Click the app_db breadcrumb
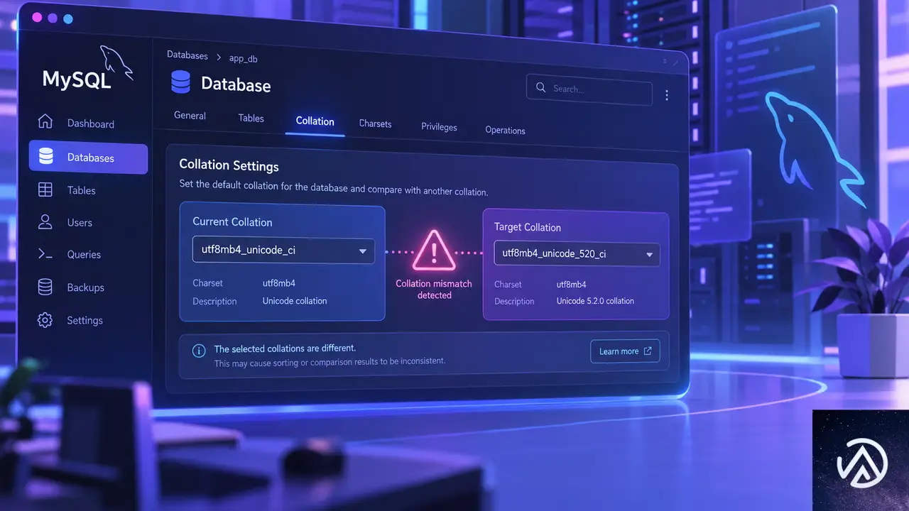 pos(243,58)
